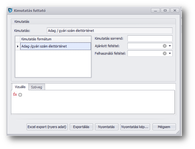
Task: Click the Kimutatás formátum column header
Action: point(55,39)
